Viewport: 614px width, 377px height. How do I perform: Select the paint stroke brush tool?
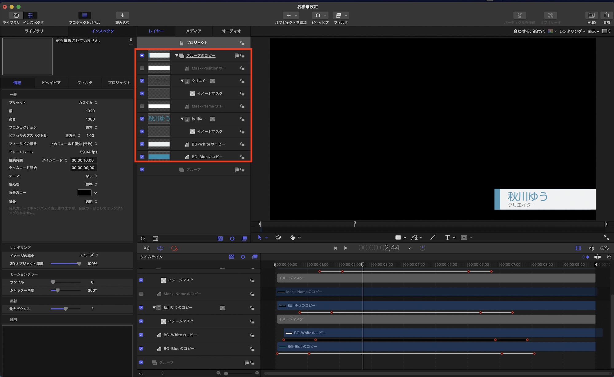point(433,237)
